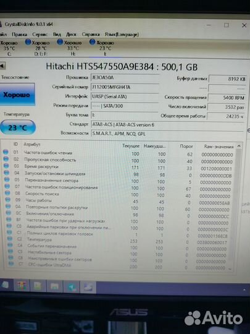Open the Диск menu
250x334 pixels.
click(71, 34)
